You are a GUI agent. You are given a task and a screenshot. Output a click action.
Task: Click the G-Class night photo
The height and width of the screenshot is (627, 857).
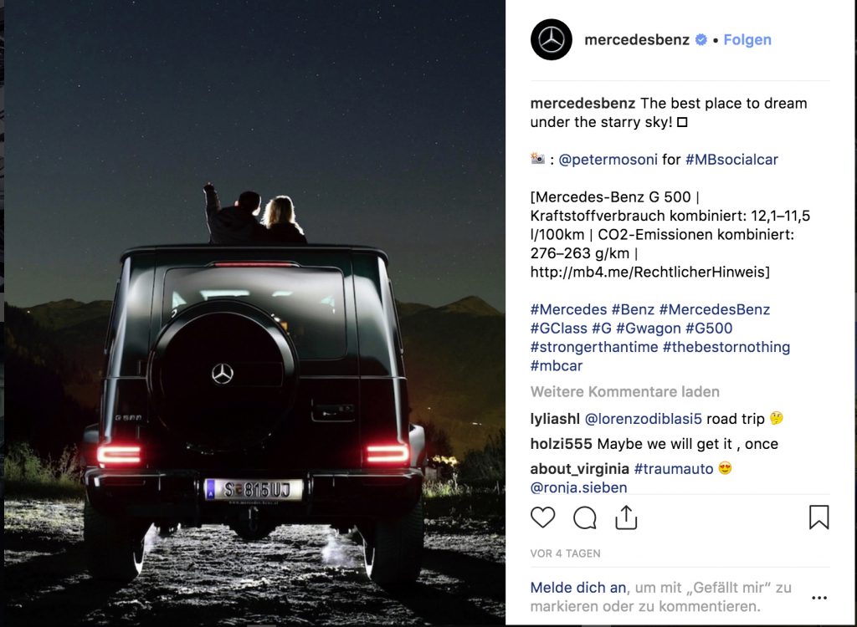[x=254, y=313]
